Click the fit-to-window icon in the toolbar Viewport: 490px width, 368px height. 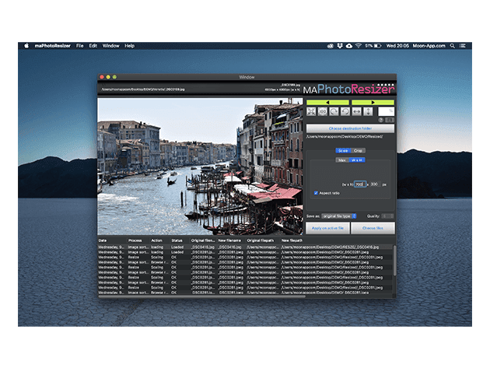coord(311,112)
